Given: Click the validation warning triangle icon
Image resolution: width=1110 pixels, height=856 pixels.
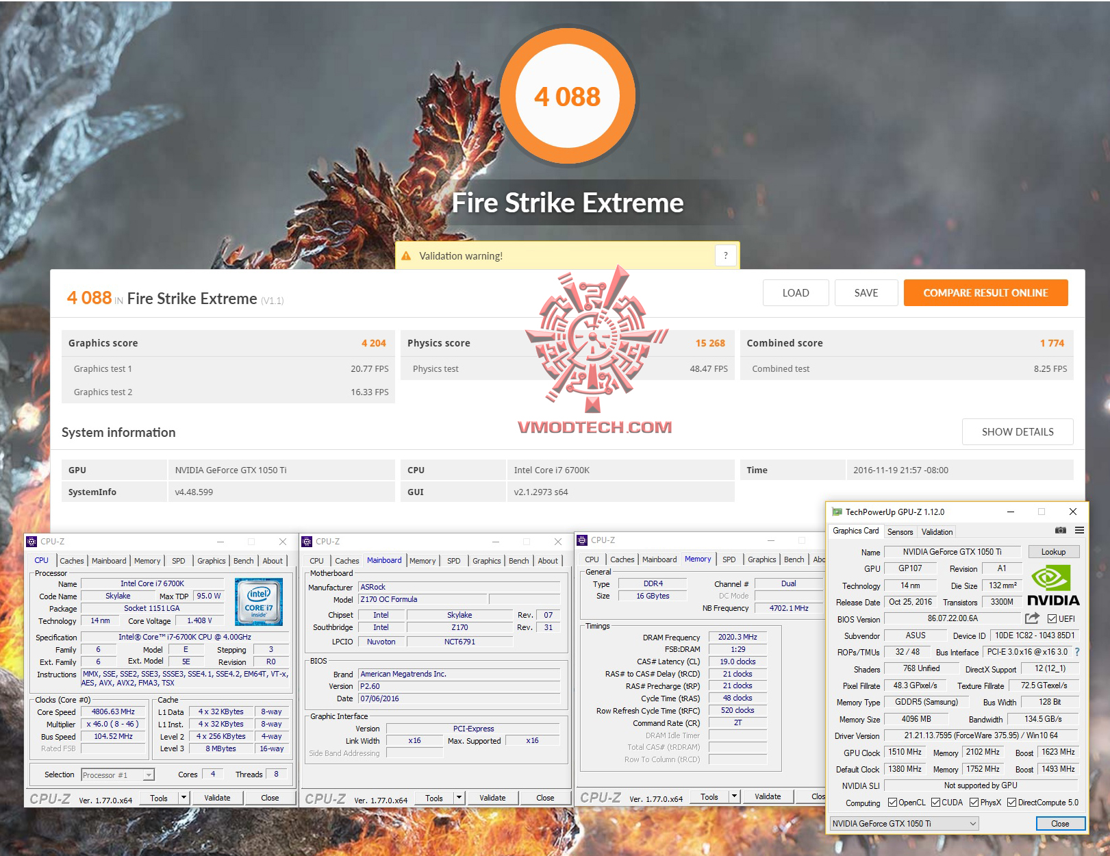Looking at the screenshot, I should (406, 256).
